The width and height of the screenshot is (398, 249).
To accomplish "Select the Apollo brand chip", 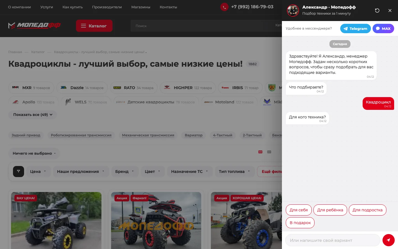I will coord(33,102).
